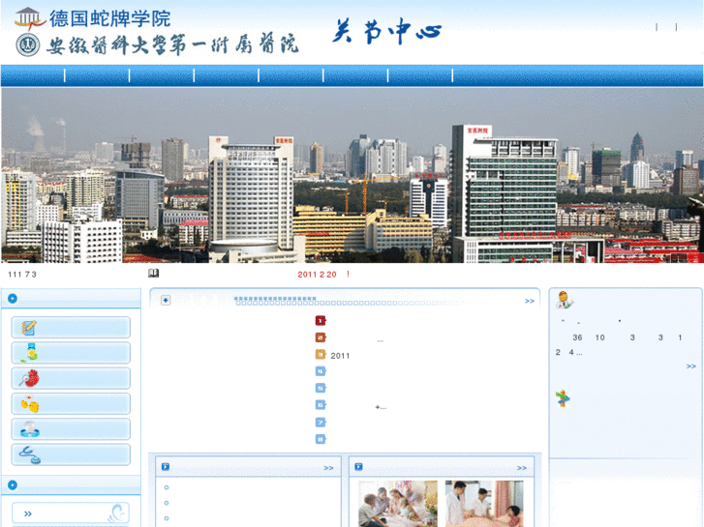Click the open book icon below the banner
This screenshot has height=527, width=704.
154,273
